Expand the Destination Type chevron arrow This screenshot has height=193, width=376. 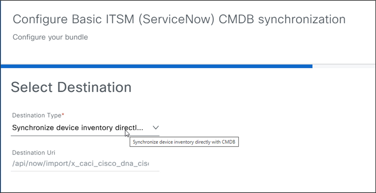click(156, 128)
